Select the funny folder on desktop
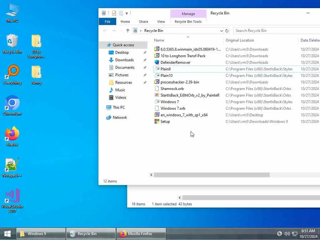Screen dimensions: 320x240 (x=36, y=75)
